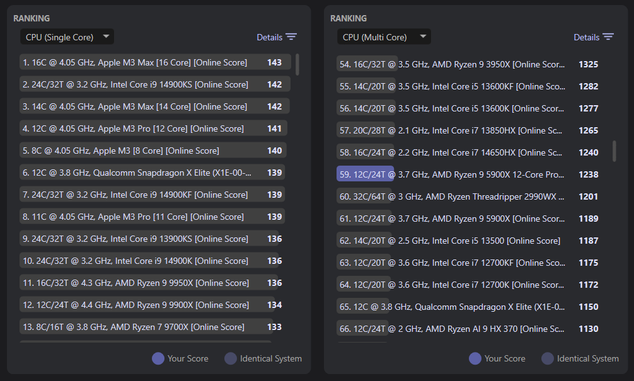Select row 5, Apple M3 [8 Core]

tap(155, 151)
